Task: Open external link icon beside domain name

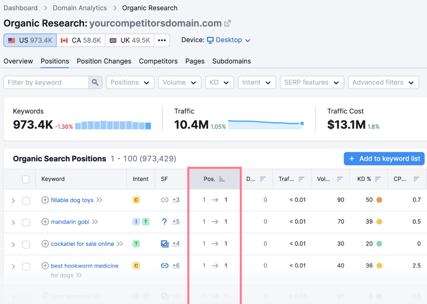Action: [228, 23]
